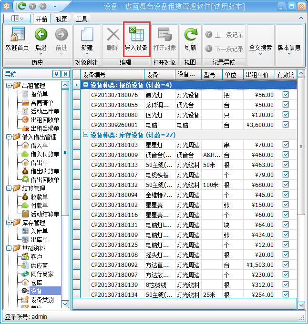Screen dimensions: 308x324
Task: Open the 欢迎首页 welcome home page
Action: coord(17,39)
